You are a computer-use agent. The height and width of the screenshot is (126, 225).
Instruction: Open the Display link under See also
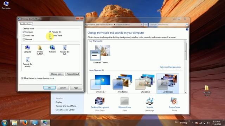(x=59, y=102)
